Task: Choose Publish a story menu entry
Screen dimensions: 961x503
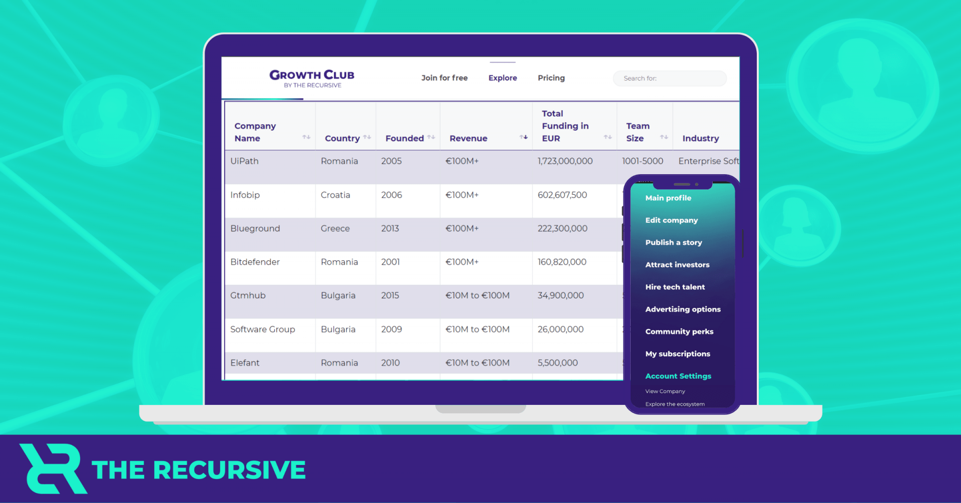Action: click(x=673, y=242)
